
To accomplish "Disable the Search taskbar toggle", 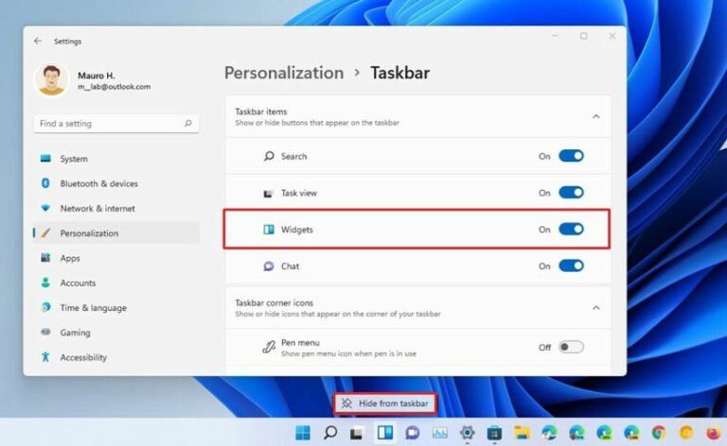I will pyautogui.click(x=571, y=156).
